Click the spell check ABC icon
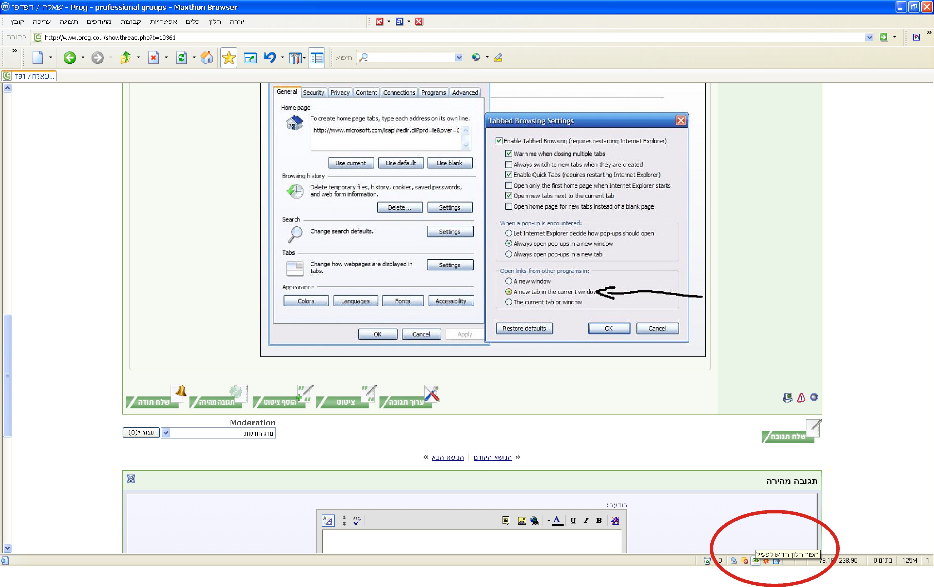The height and width of the screenshot is (587, 934). 357,521
